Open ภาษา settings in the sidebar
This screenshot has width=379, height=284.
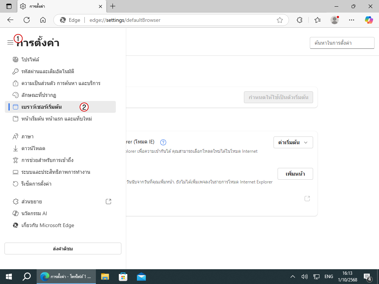tap(27, 136)
